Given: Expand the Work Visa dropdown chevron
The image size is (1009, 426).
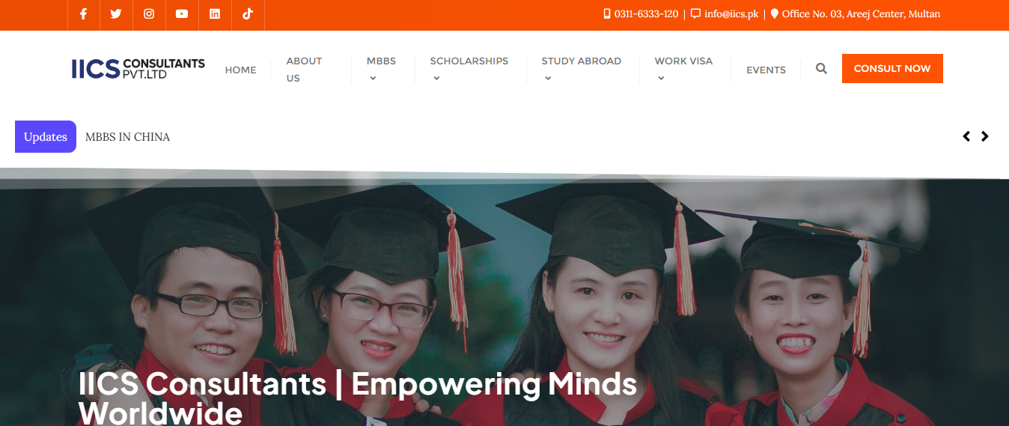Looking at the screenshot, I should [x=661, y=78].
